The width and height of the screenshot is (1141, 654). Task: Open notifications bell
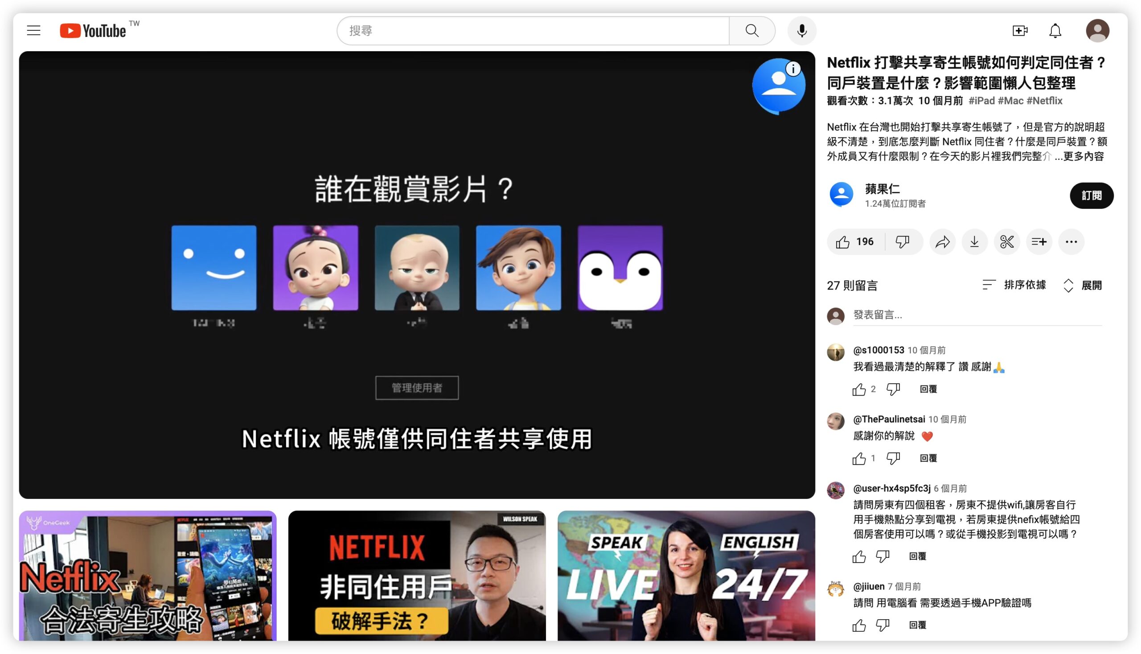click(1055, 31)
